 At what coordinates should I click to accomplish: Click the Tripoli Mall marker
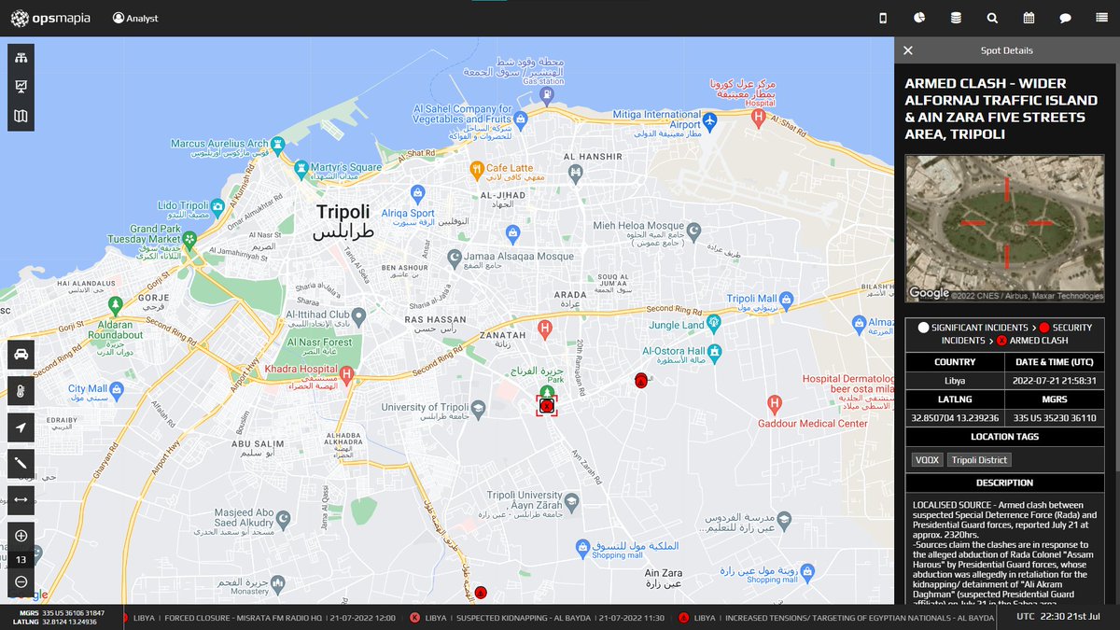tap(787, 299)
